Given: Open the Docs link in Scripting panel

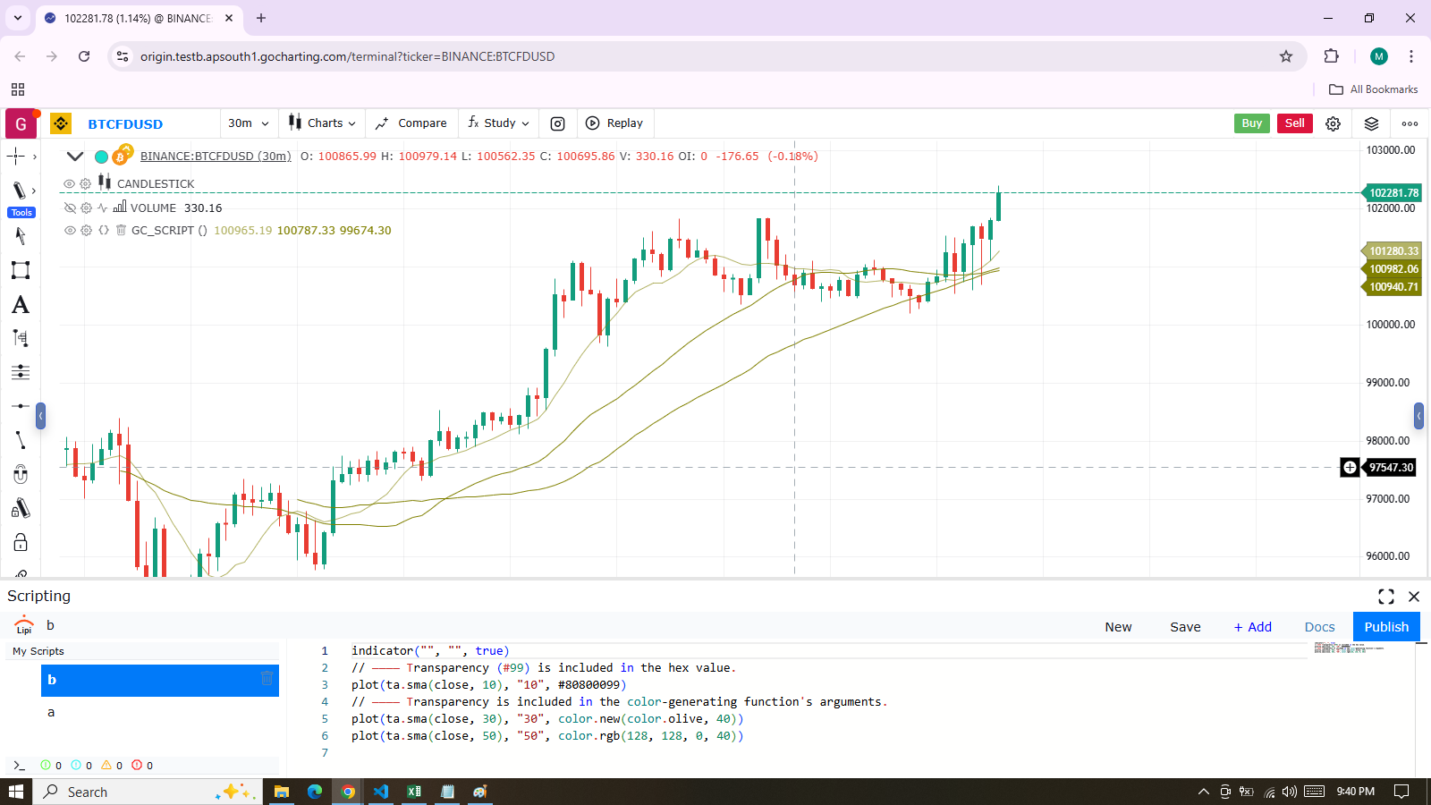Looking at the screenshot, I should tap(1319, 627).
